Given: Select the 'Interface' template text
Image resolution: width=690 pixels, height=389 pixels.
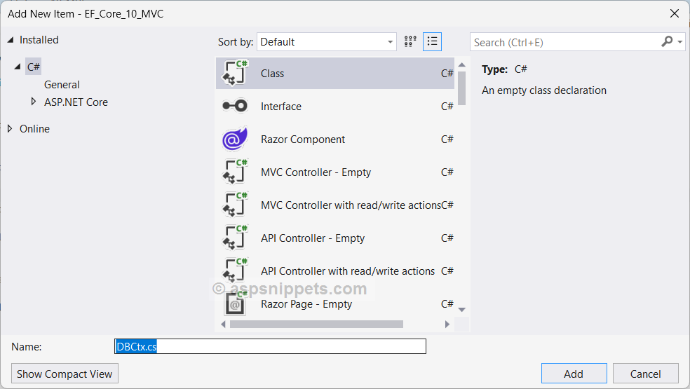Looking at the screenshot, I should (x=281, y=107).
